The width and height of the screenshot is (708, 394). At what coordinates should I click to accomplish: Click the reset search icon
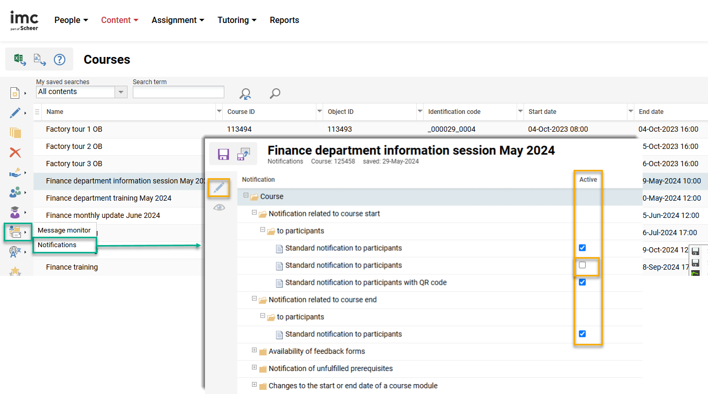(x=245, y=94)
